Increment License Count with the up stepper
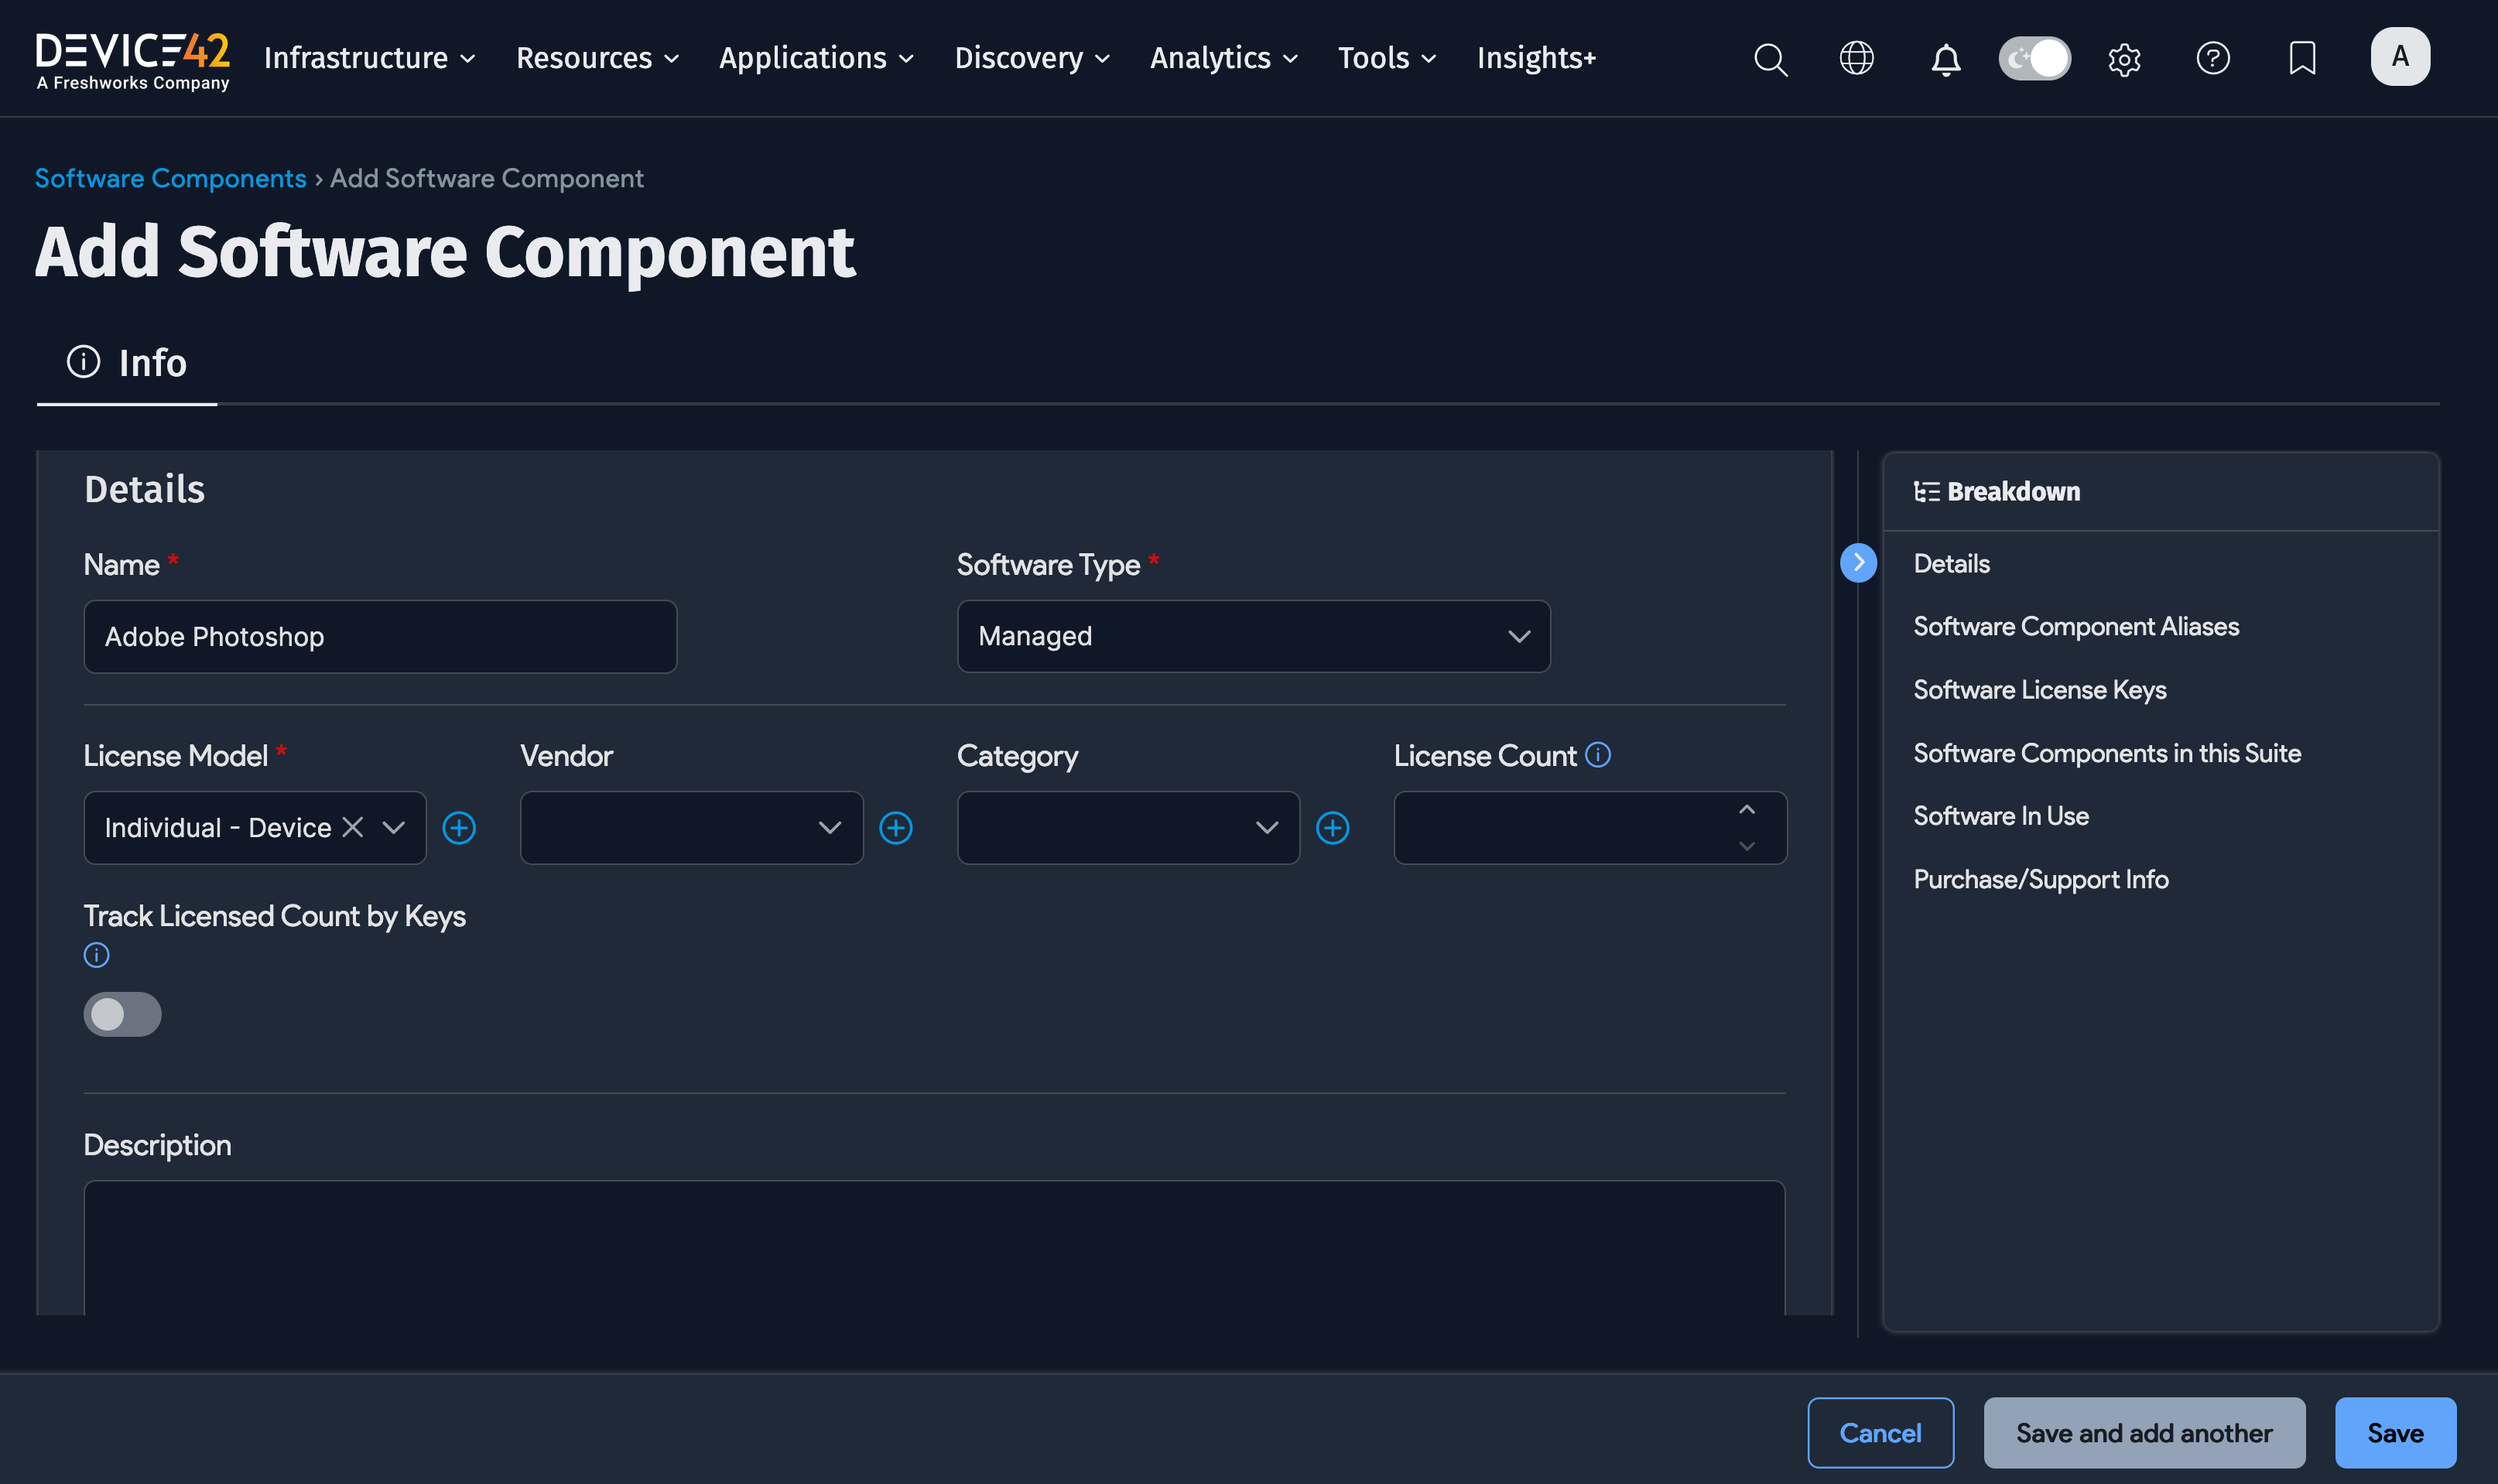2498x1484 pixels. point(1746,809)
